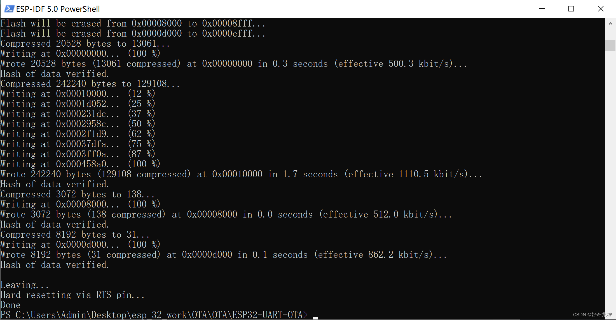Click 'Writing at 0x00010000... (12 %)' line
The width and height of the screenshot is (616, 320).
(x=78, y=94)
